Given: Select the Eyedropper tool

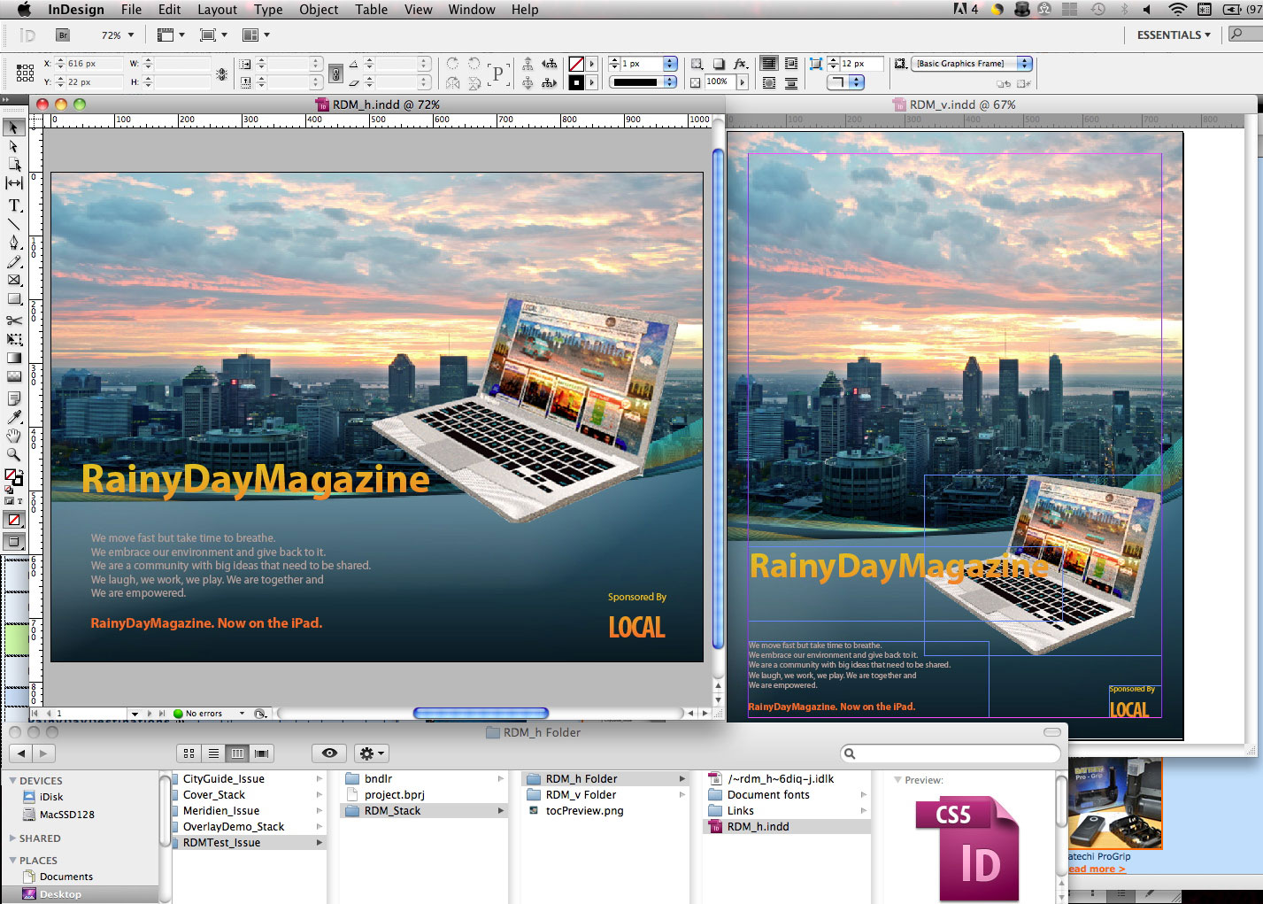Looking at the screenshot, I should pyautogui.click(x=13, y=417).
